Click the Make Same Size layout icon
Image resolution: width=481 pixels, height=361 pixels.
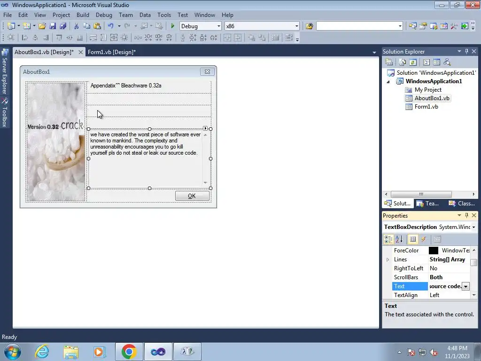coord(114,38)
